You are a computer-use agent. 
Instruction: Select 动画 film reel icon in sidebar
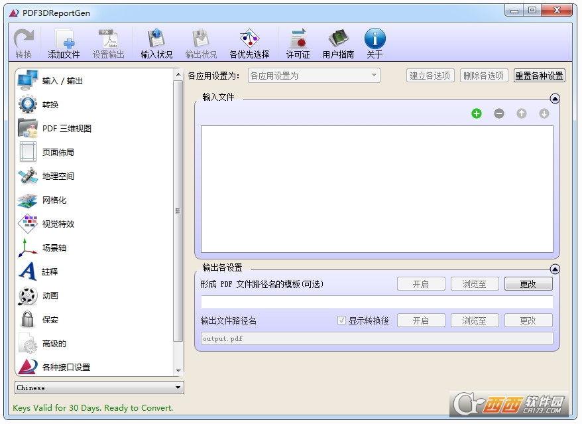(28, 295)
